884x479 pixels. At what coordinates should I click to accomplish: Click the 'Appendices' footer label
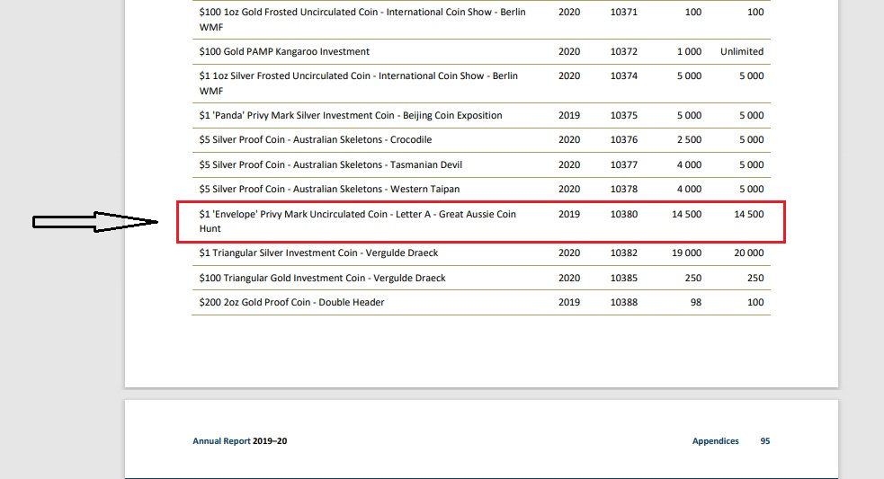point(716,441)
